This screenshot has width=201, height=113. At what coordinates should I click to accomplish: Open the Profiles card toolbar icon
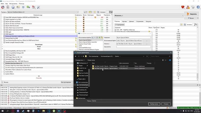tap(18, 7)
